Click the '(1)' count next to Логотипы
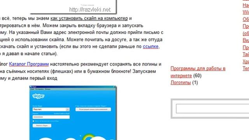249x140 pixels. point(195,82)
